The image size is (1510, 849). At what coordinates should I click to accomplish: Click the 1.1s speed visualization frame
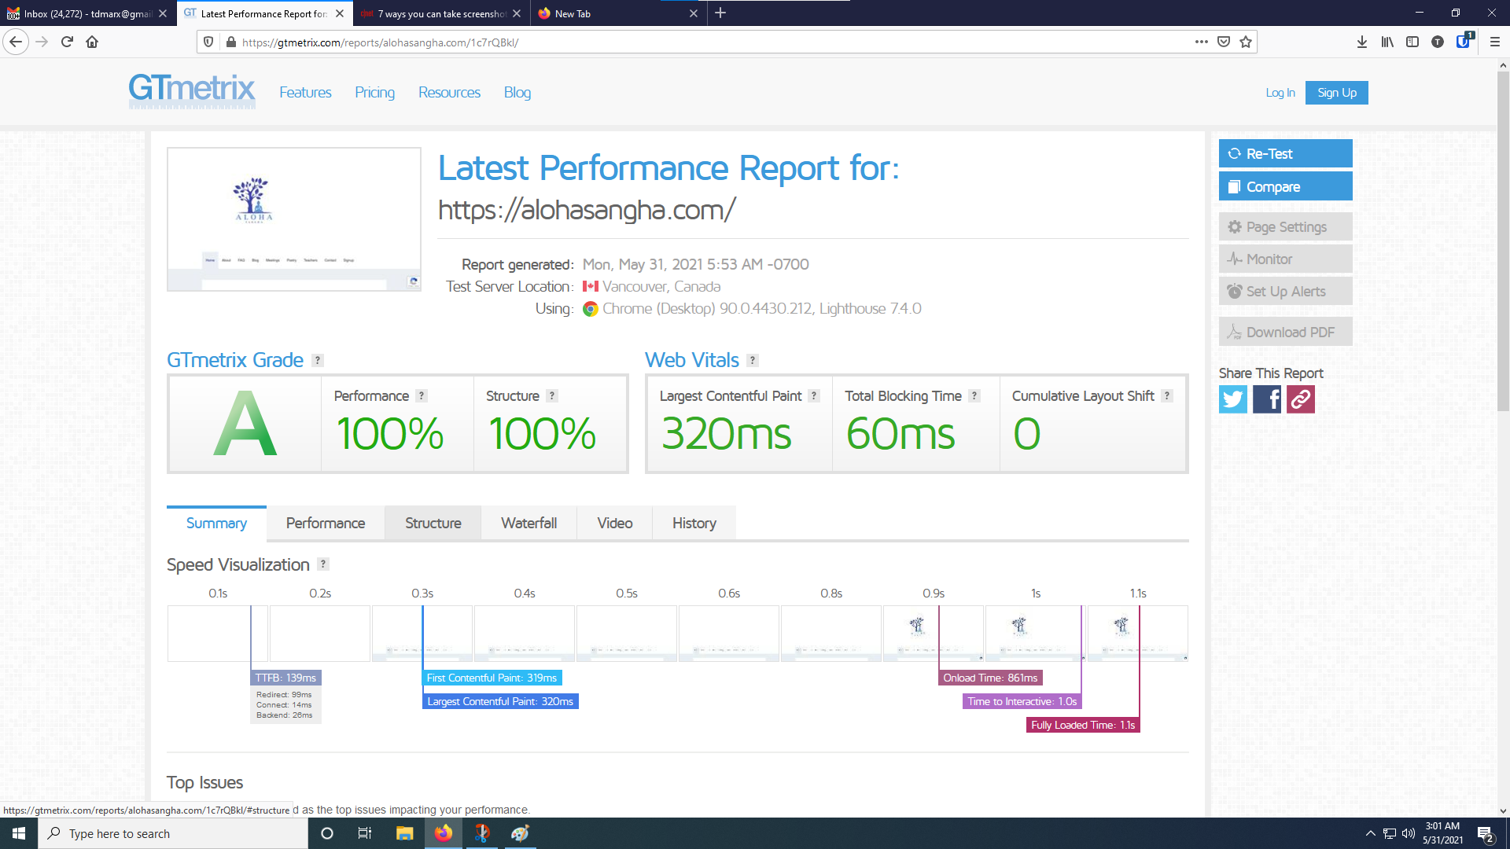tap(1138, 634)
